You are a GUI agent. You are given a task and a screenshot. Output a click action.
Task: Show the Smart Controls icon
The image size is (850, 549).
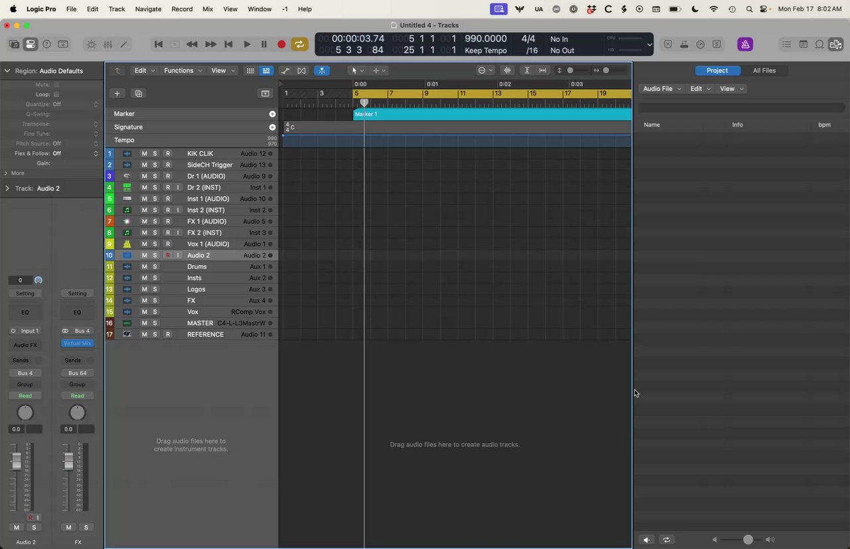click(92, 44)
